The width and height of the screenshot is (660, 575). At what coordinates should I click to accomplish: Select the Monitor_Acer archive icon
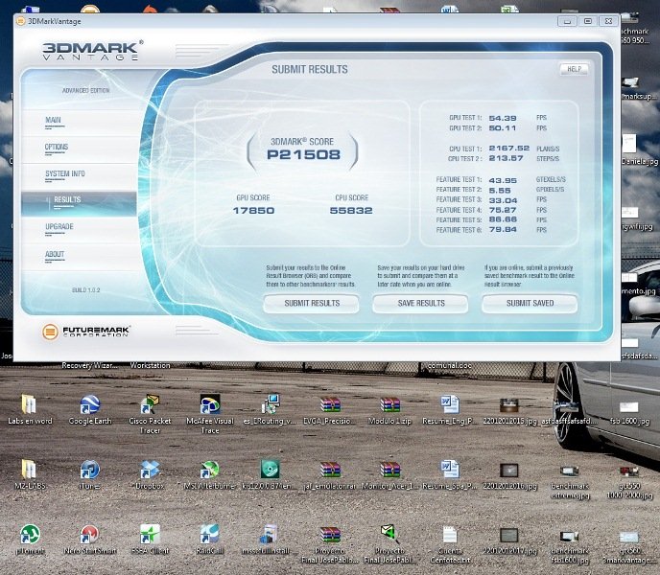click(x=389, y=470)
